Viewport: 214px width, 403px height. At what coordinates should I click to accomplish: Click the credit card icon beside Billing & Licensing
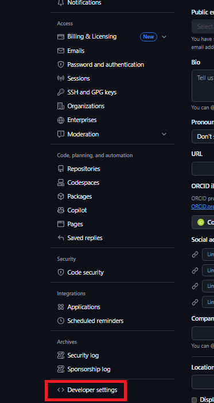(61, 37)
